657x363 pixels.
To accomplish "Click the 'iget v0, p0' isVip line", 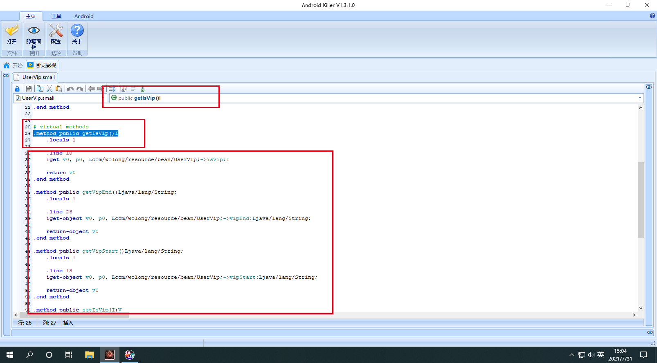I will [138, 159].
